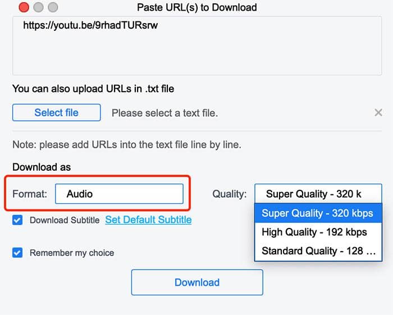
Task: Click the X icon beside text file prompt
Action: click(378, 112)
